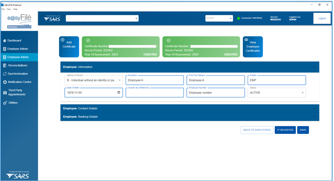Open the Status dropdown showing ACTIVE

click(303, 93)
